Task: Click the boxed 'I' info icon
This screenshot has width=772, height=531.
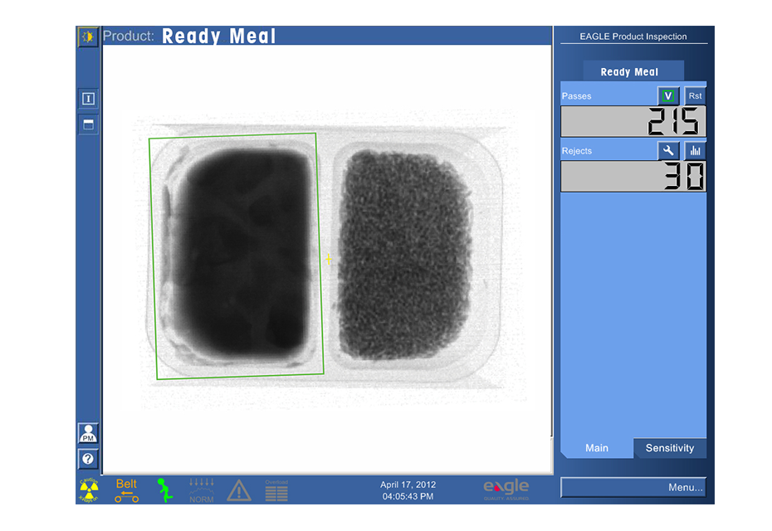Action: click(88, 99)
